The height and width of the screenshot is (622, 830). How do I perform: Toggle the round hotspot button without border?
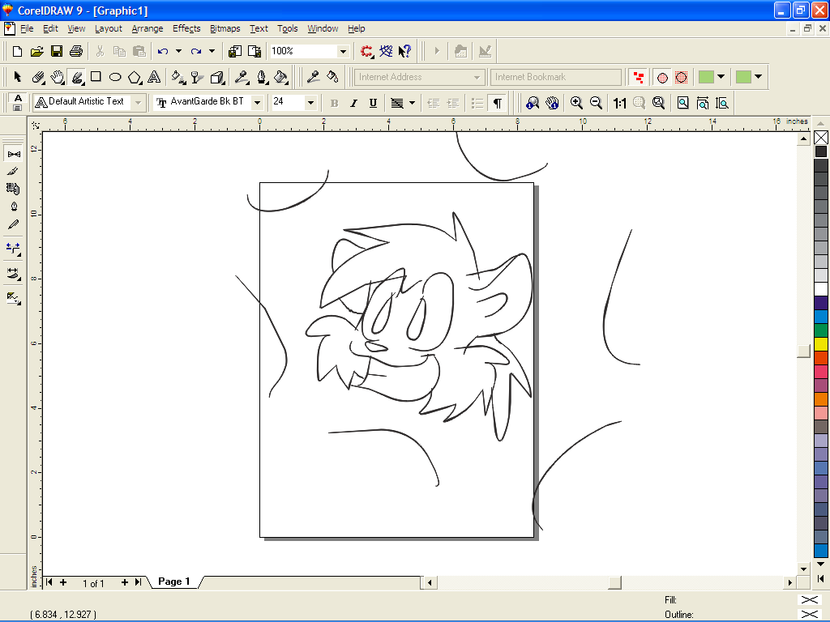(x=662, y=77)
